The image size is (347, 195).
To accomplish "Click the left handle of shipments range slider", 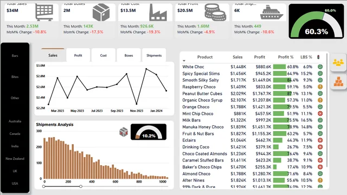I will tap(43, 186).
